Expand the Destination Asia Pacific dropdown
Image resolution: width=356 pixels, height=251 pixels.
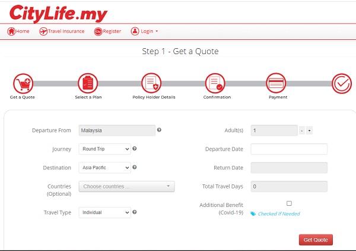104,168
